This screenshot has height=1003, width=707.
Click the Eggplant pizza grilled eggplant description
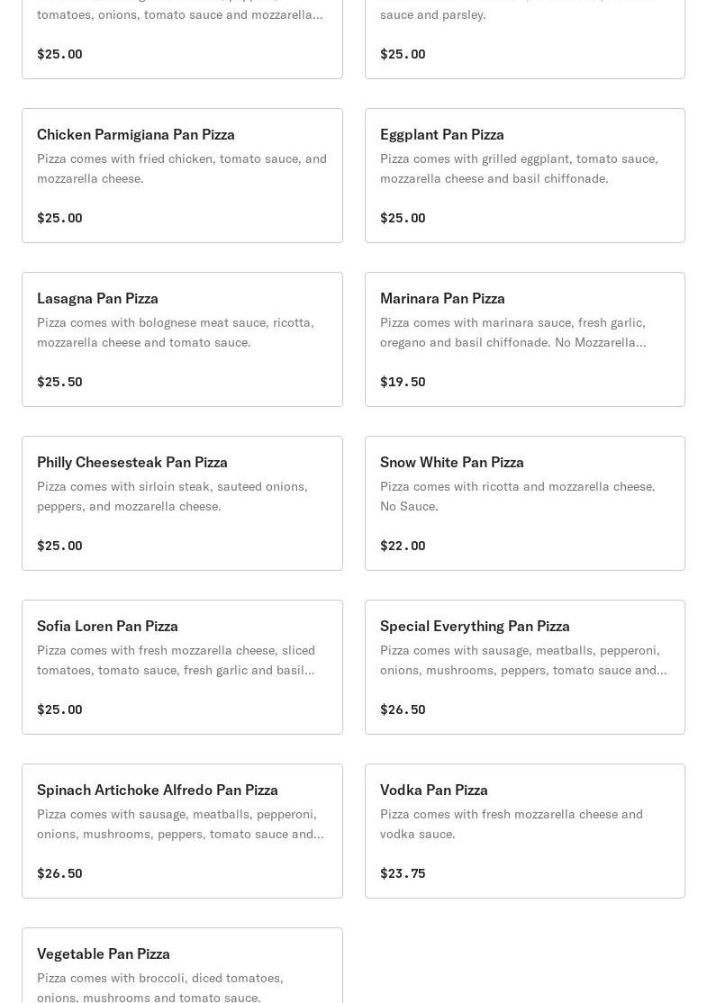pos(519,168)
